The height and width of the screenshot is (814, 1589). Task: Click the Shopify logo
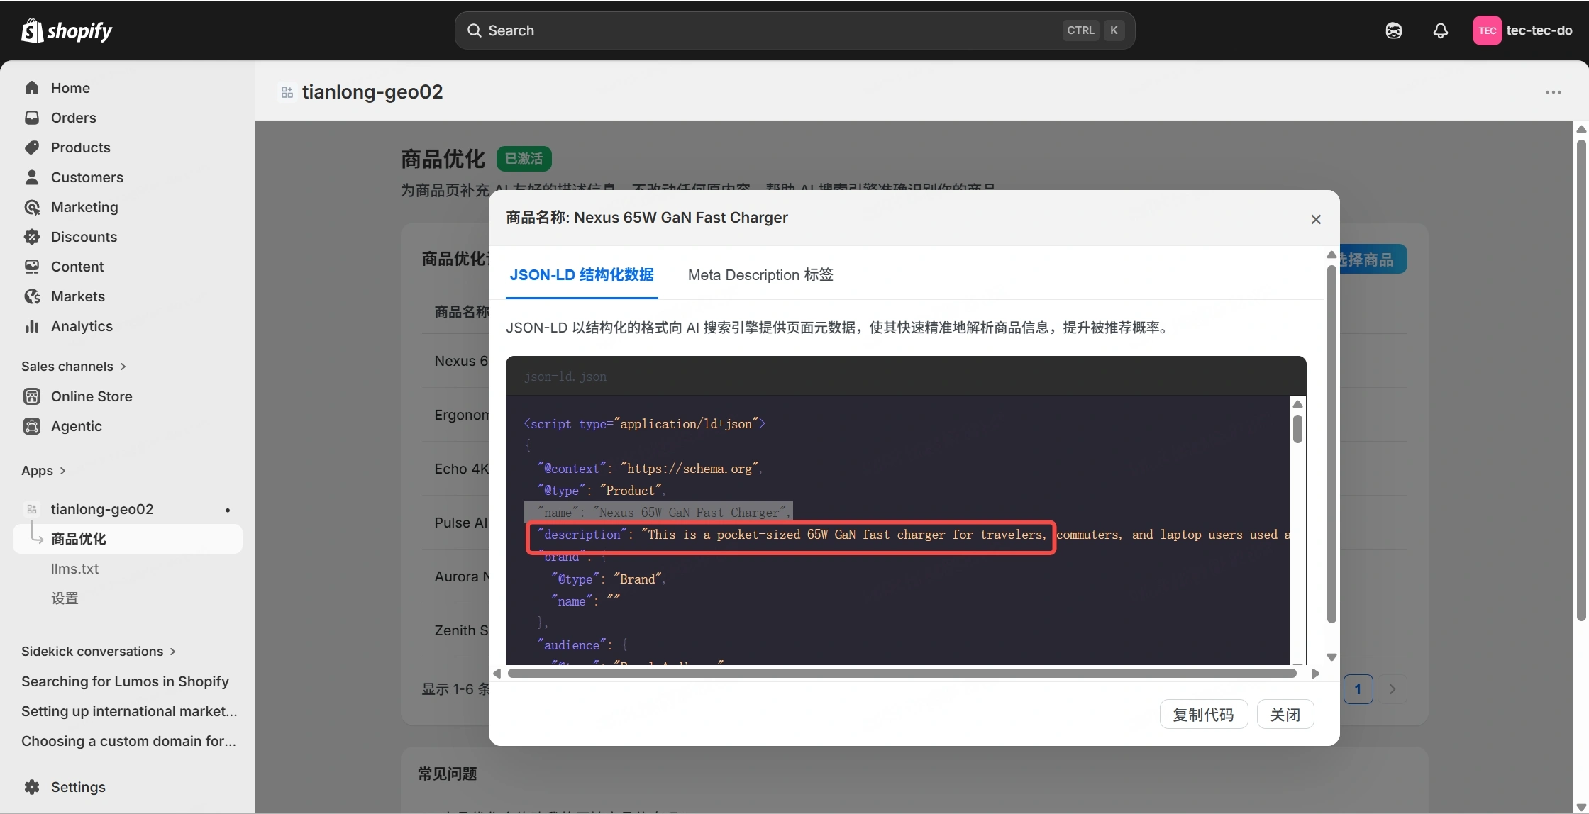(x=67, y=30)
